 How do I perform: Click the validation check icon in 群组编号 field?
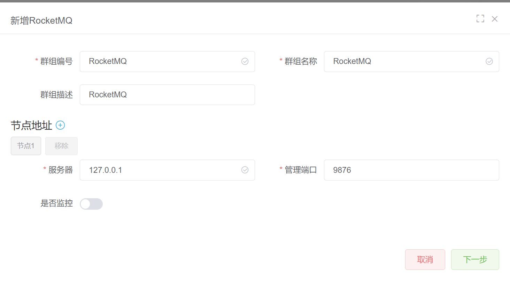[x=245, y=62]
